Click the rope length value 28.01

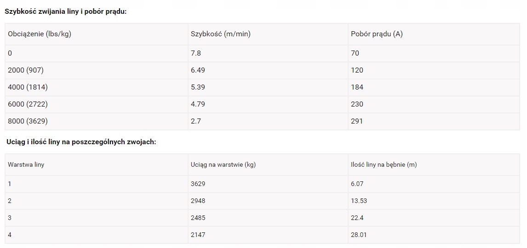tap(359, 235)
